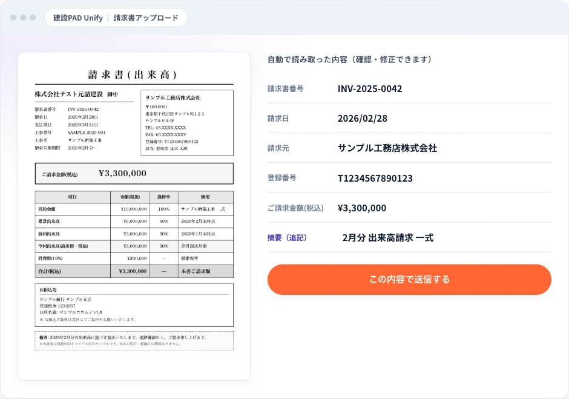Click the この内容で送信する submit button
Screen dimensions: 569x399
[409, 279]
